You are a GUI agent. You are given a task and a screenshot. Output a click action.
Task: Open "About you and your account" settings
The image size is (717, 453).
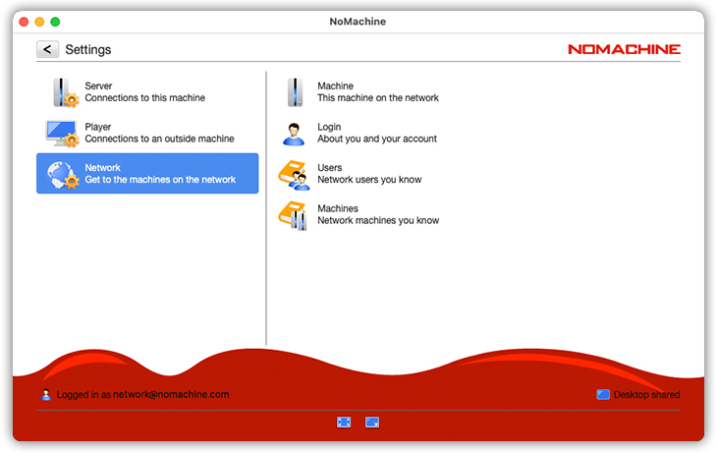(376, 139)
